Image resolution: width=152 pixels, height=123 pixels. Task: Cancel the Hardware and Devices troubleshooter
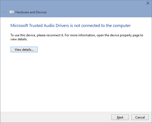tap(140, 117)
